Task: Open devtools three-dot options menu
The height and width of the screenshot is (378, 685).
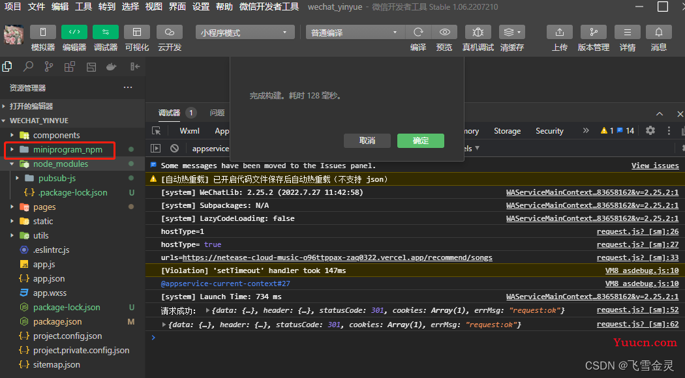Action: (x=669, y=130)
